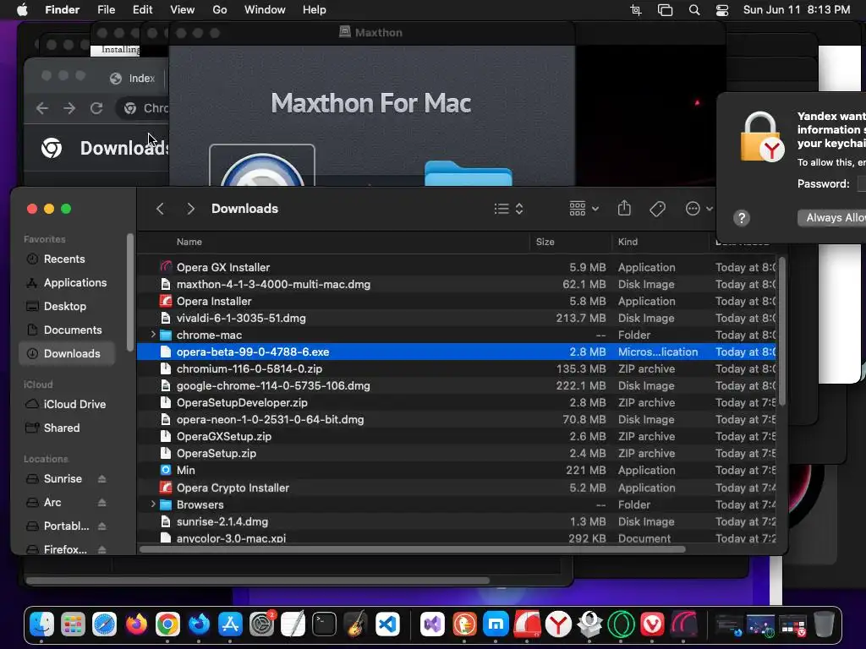Viewport: 866px width, 649px height.
Task: Open Terminal from the Dock
Action: click(324, 624)
